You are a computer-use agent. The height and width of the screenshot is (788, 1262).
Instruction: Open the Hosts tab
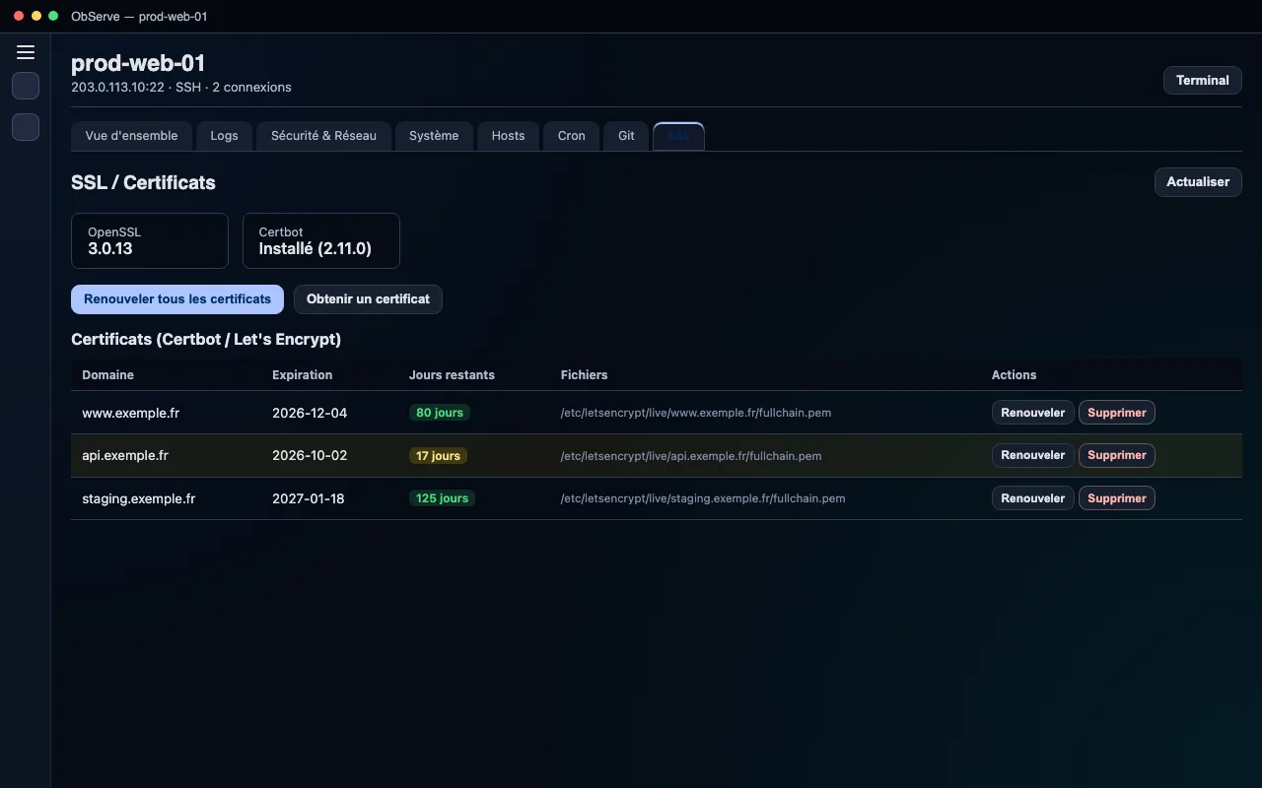click(x=508, y=136)
